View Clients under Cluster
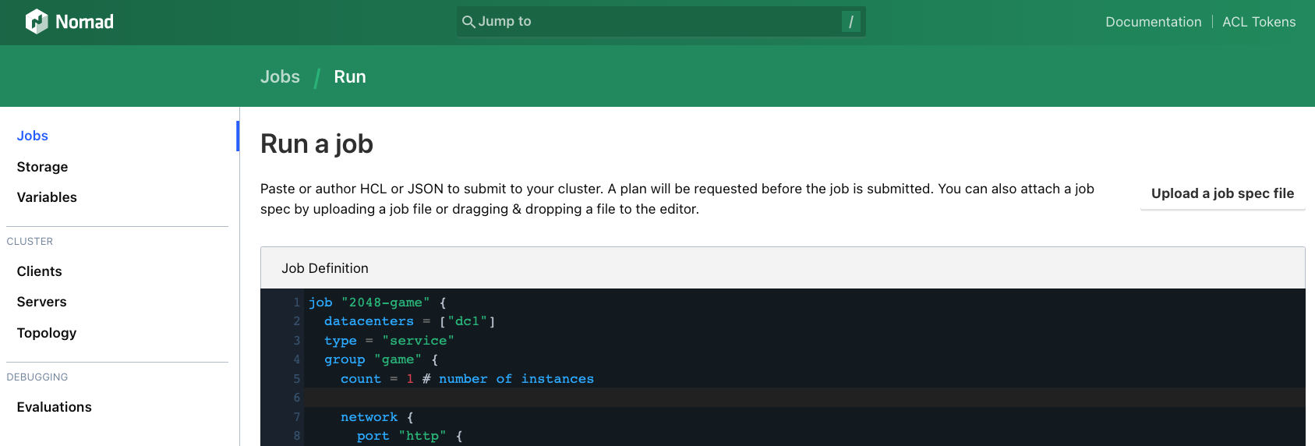Image resolution: width=1315 pixels, height=446 pixels. point(39,271)
